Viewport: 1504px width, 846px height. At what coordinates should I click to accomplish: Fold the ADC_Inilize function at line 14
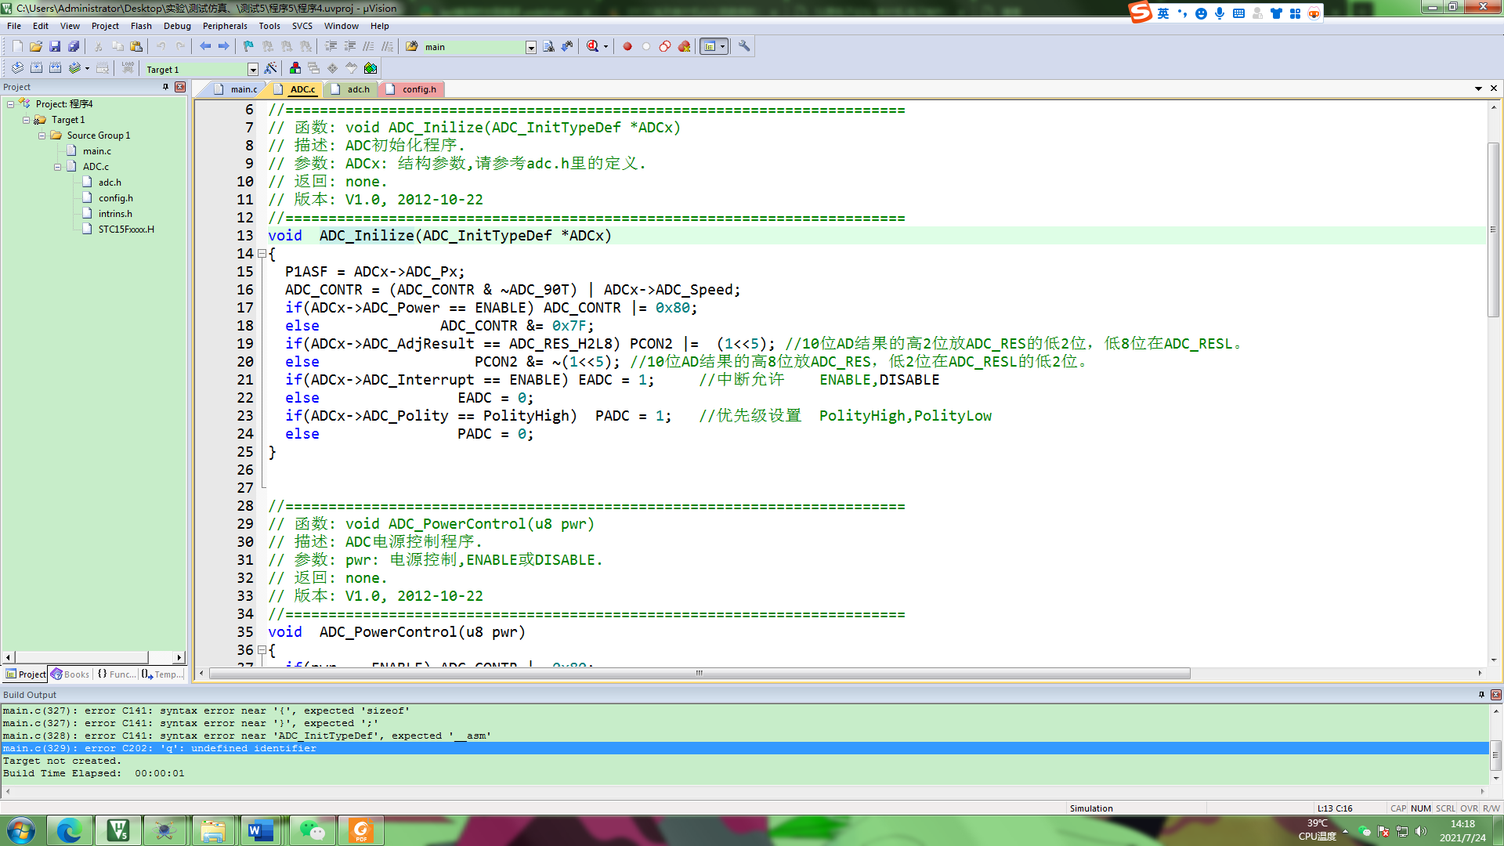click(x=262, y=254)
